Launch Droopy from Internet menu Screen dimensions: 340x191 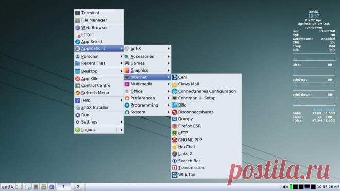click(206, 119)
